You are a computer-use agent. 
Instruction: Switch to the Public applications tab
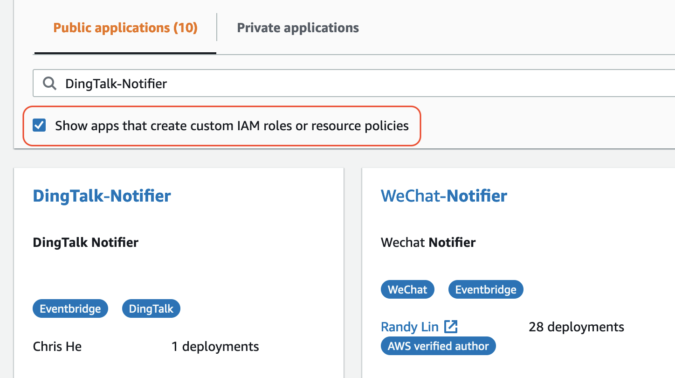(125, 28)
